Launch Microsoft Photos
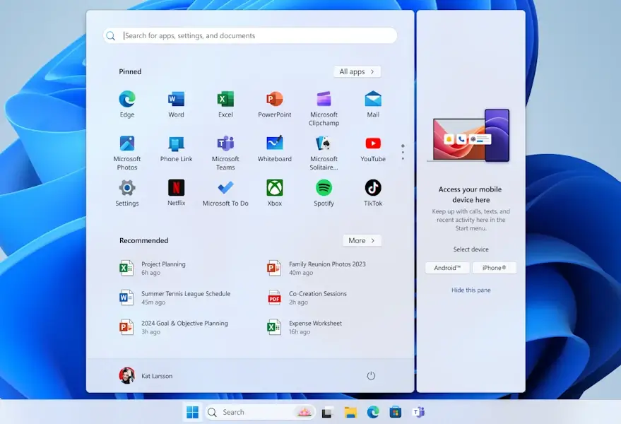621x424 pixels. tap(126, 152)
